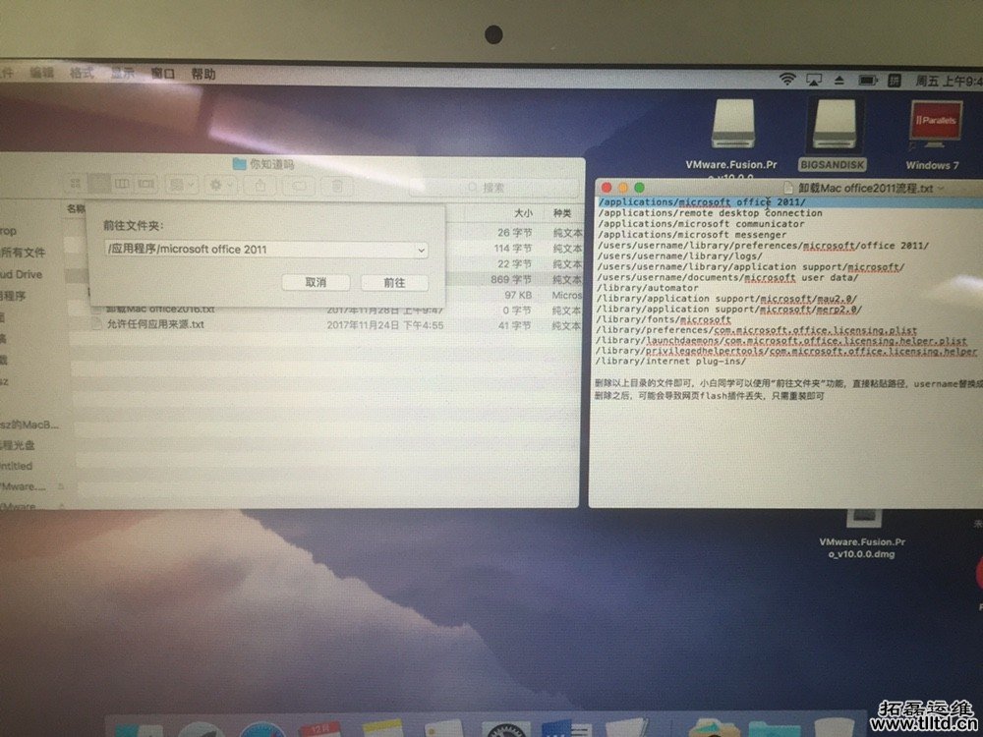Image resolution: width=983 pixels, height=737 pixels.
Task: Click the 取消 button in the dialog
Action: (x=316, y=282)
